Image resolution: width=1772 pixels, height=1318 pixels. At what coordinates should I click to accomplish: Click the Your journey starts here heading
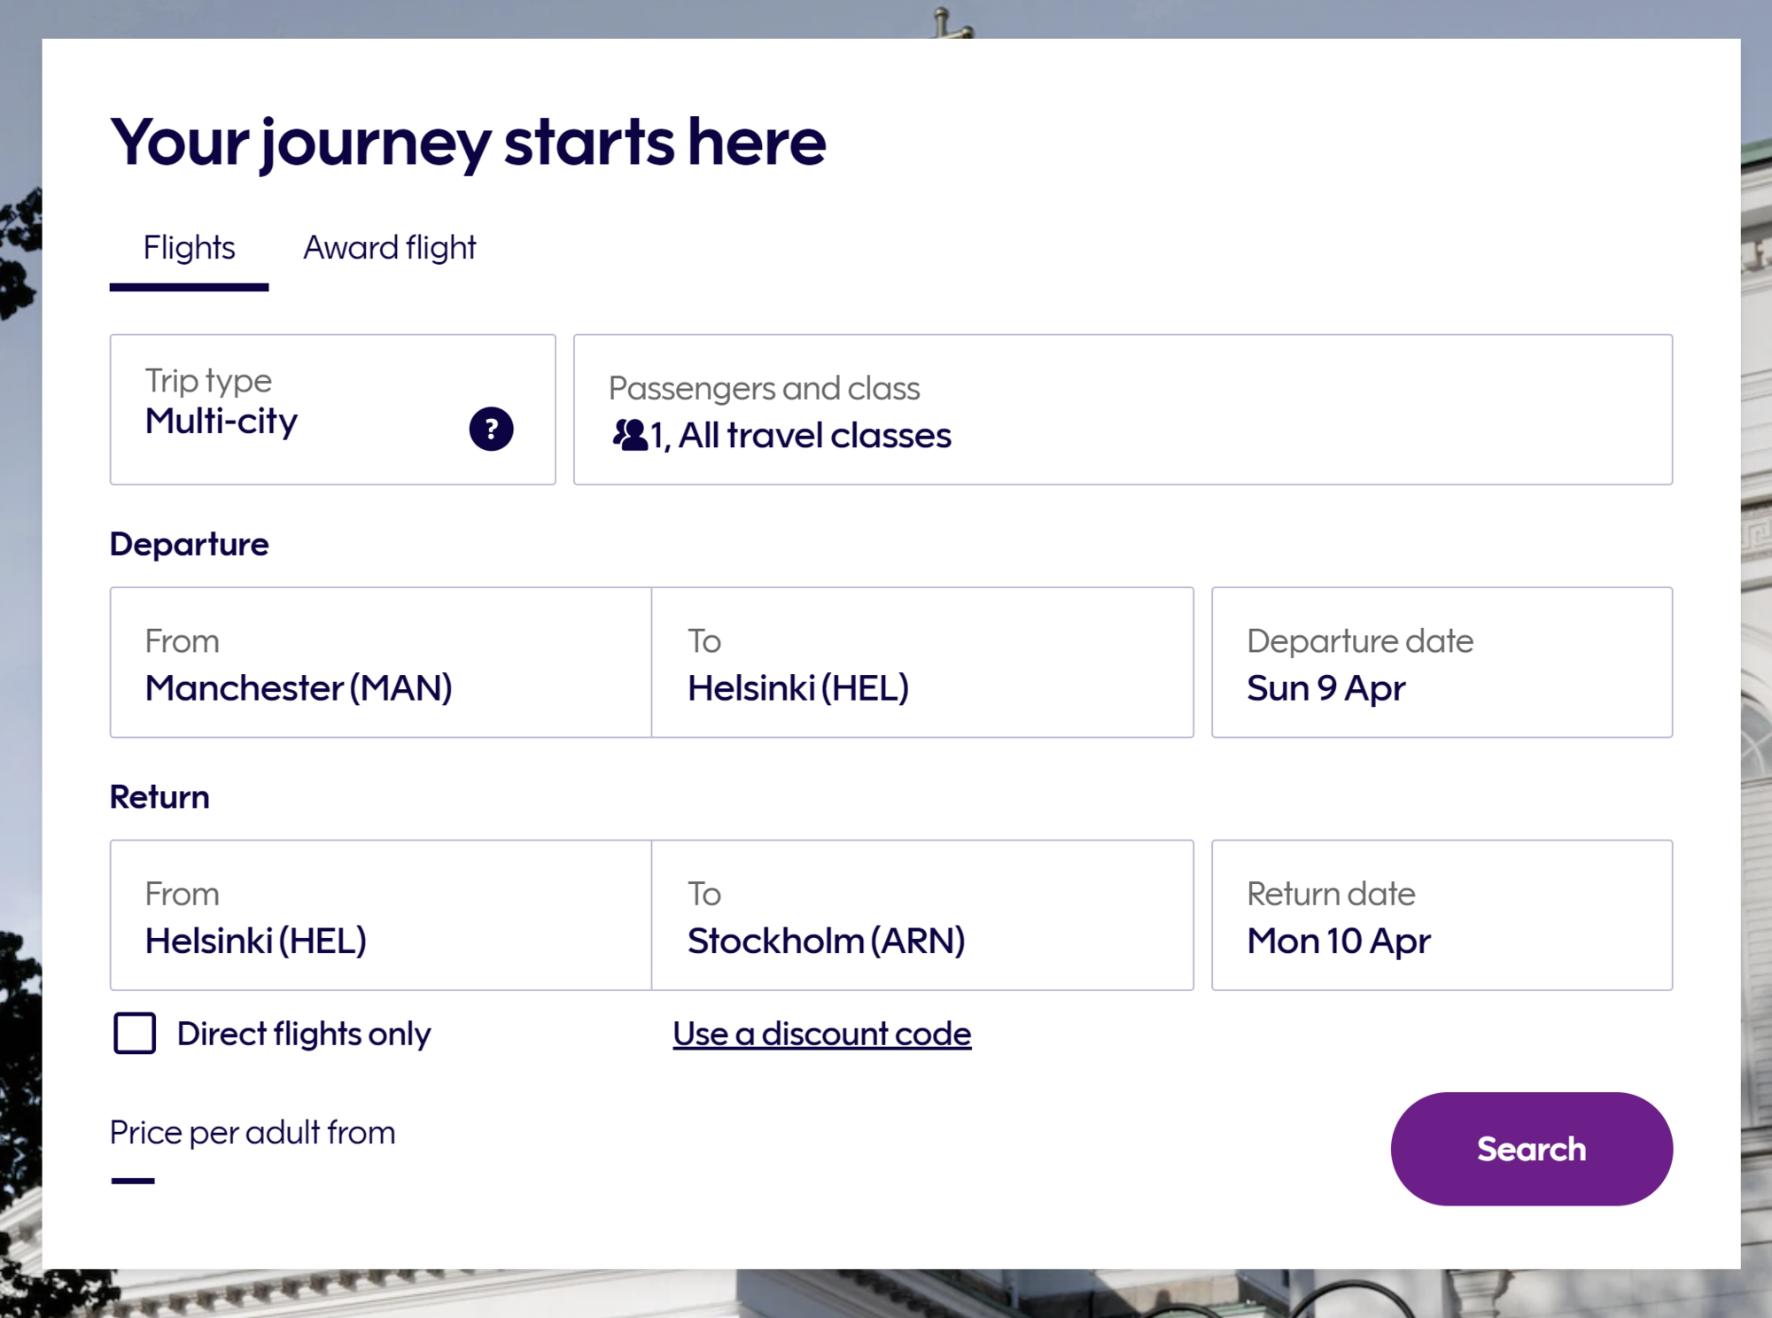468,142
